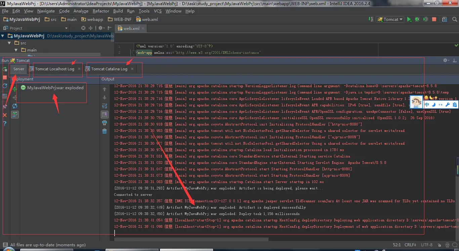Toggle scroll to end in Output

tap(105, 115)
